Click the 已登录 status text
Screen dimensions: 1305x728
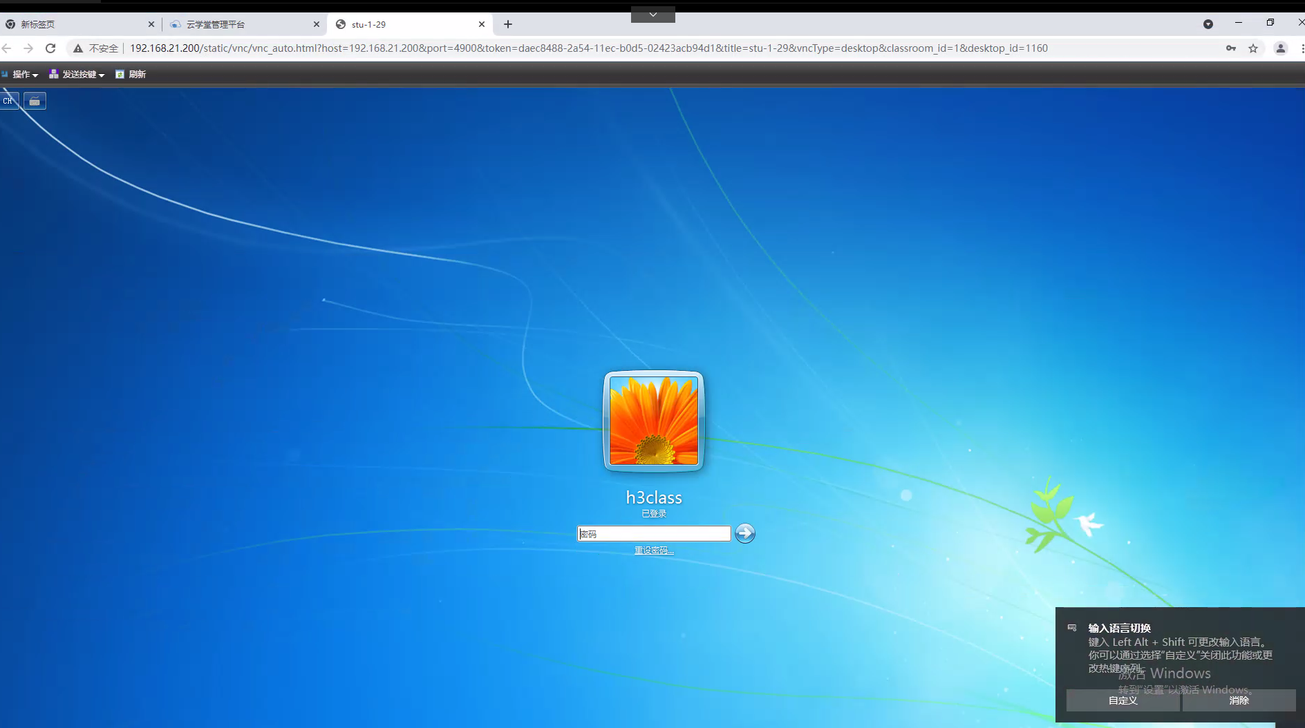(x=654, y=514)
